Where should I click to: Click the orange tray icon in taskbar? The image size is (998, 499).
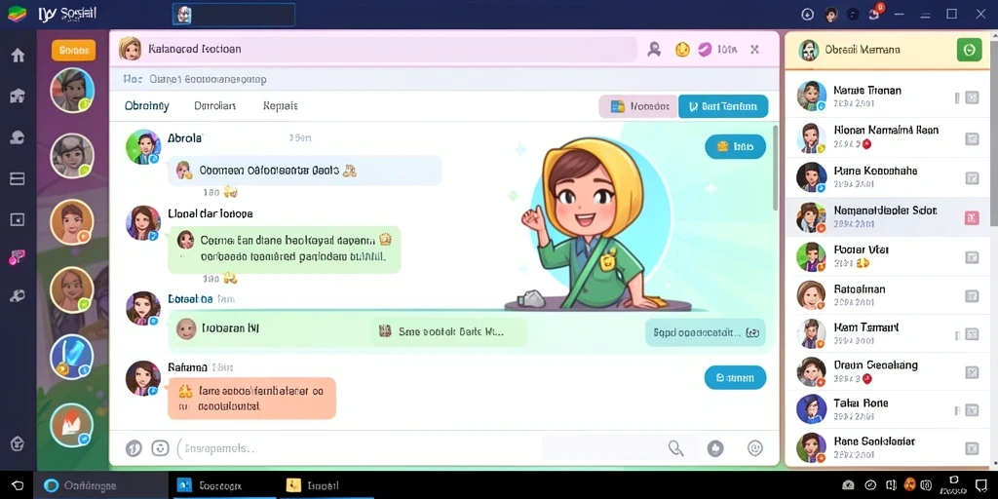pos(909,485)
